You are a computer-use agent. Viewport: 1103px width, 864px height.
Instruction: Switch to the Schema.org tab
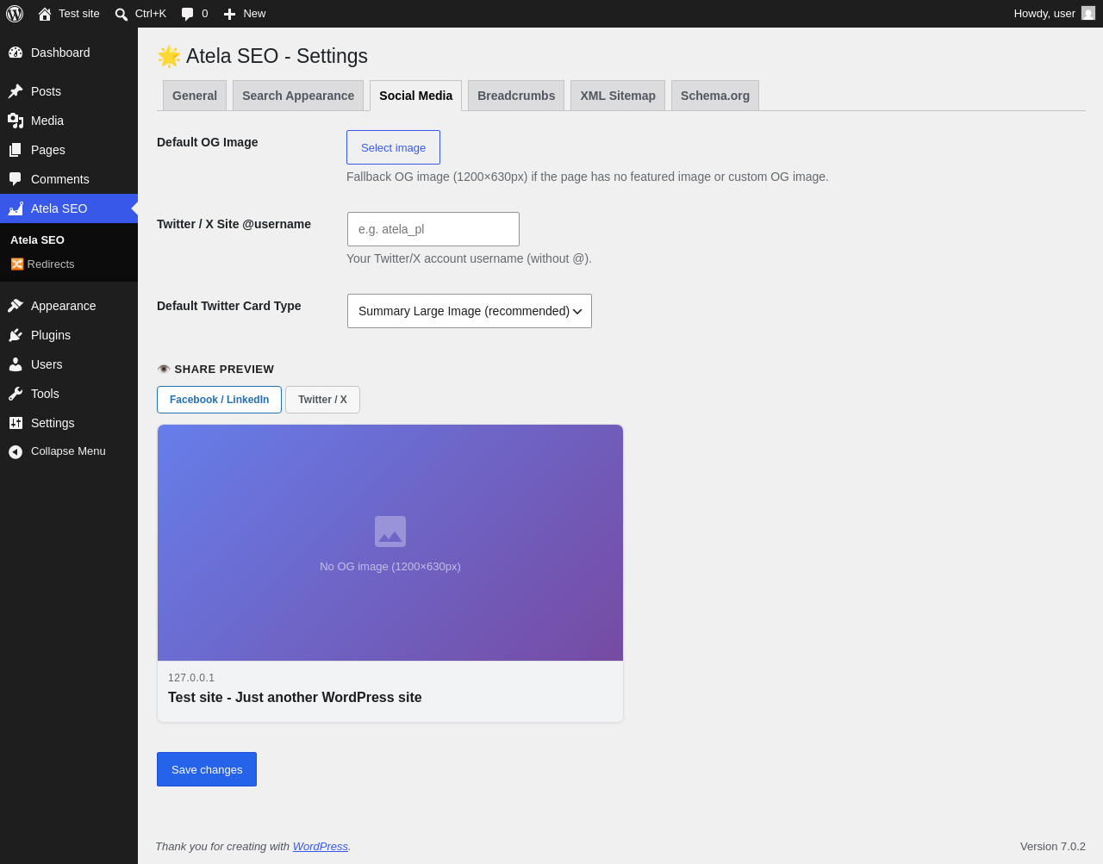pyautogui.click(x=715, y=96)
